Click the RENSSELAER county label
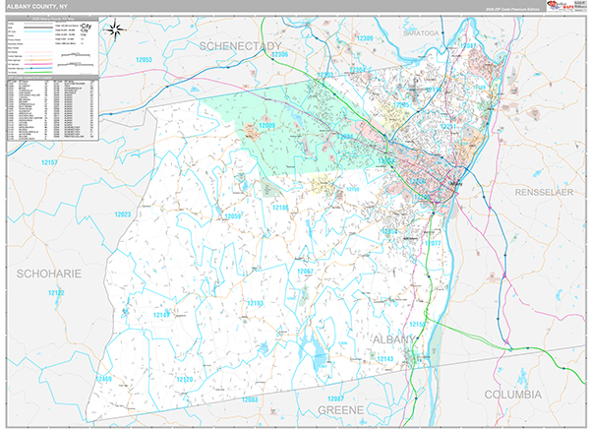 [x=544, y=193]
